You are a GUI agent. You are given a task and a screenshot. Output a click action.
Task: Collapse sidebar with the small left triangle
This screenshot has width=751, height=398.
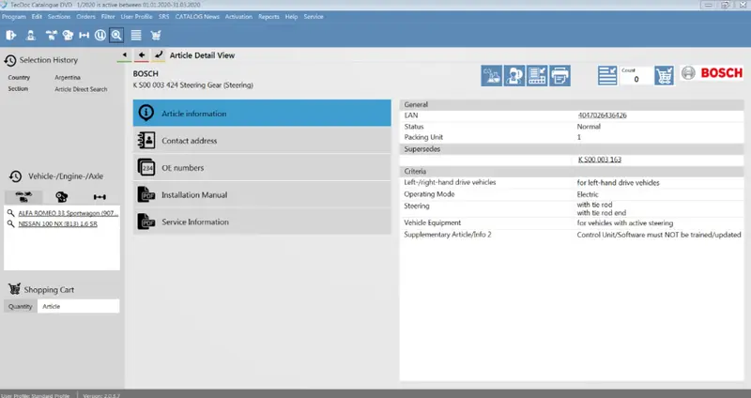click(x=125, y=55)
